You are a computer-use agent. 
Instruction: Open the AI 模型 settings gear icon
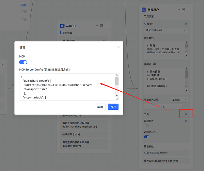[186, 24]
